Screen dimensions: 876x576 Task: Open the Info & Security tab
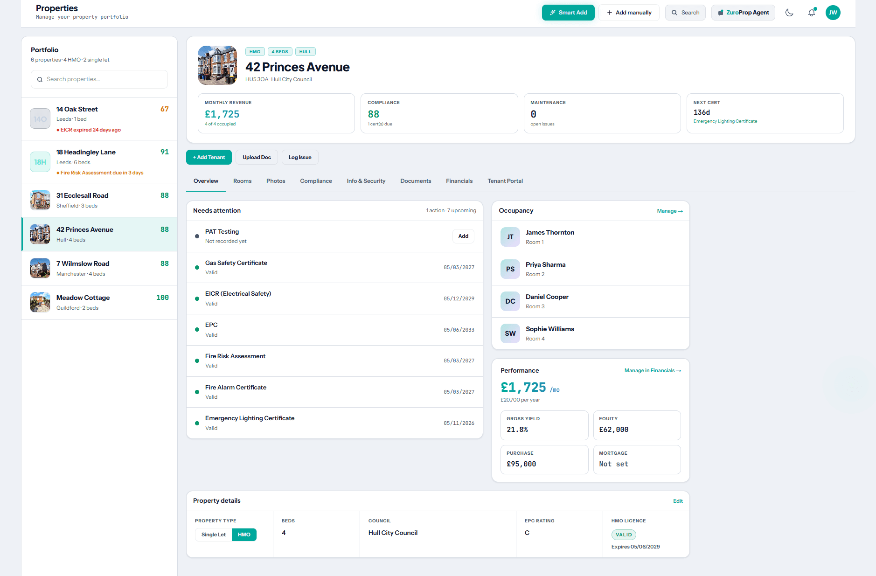366,181
